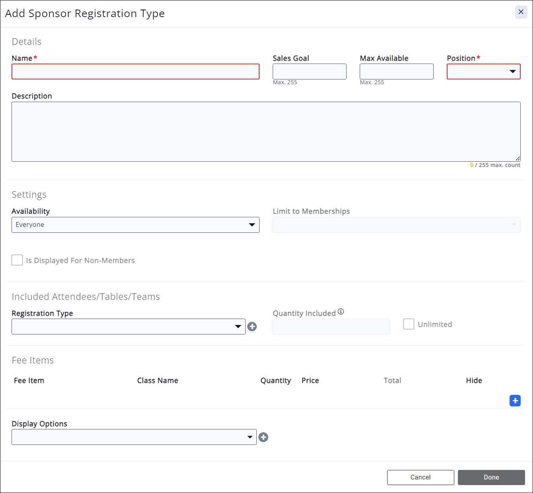
Task: Click the plus icon beside Display Options
Action: click(263, 437)
